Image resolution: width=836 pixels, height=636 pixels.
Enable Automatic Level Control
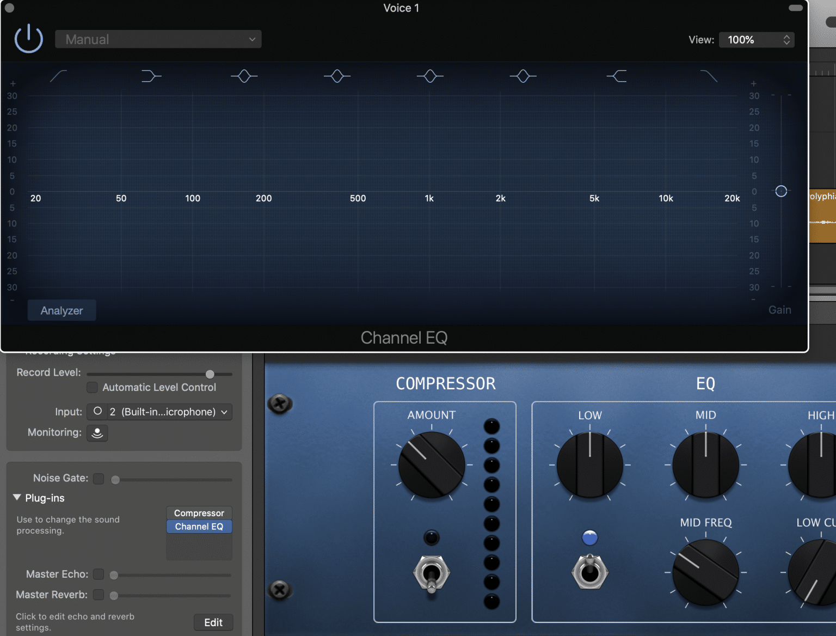93,387
